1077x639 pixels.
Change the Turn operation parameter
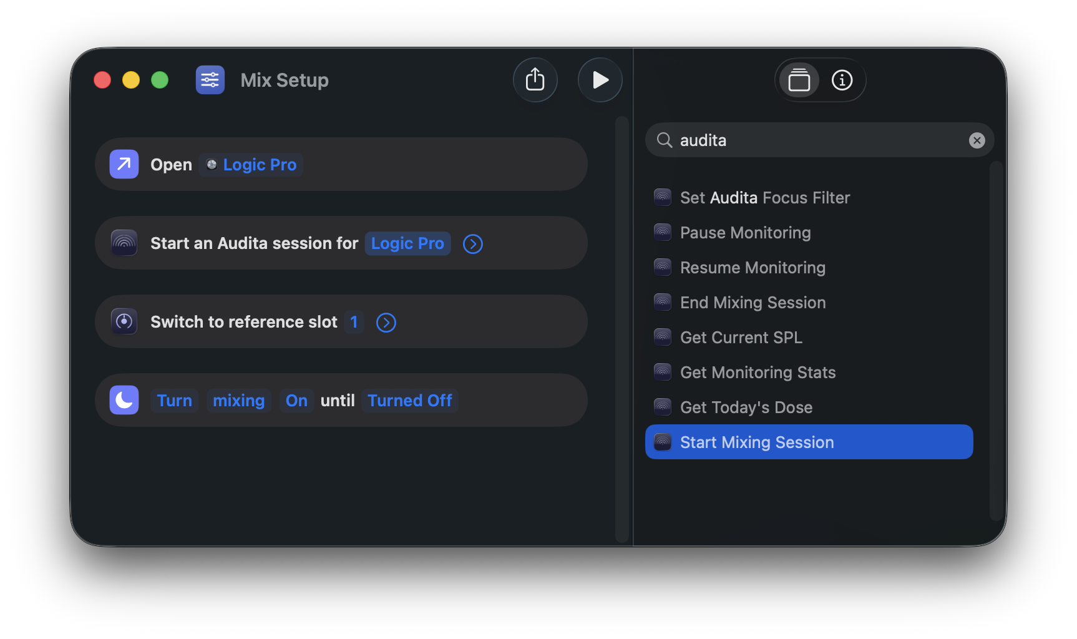pyautogui.click(x=175, y=401)
